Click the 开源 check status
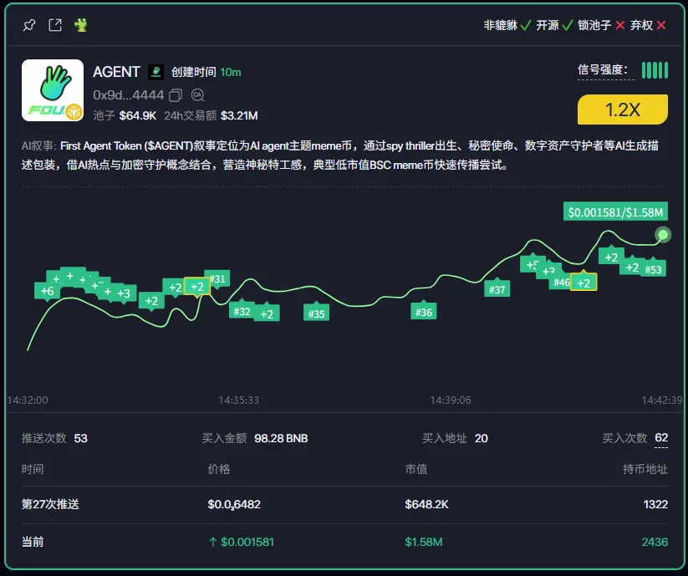The height and width of the screenshot is (576, 688). point(554,25)
